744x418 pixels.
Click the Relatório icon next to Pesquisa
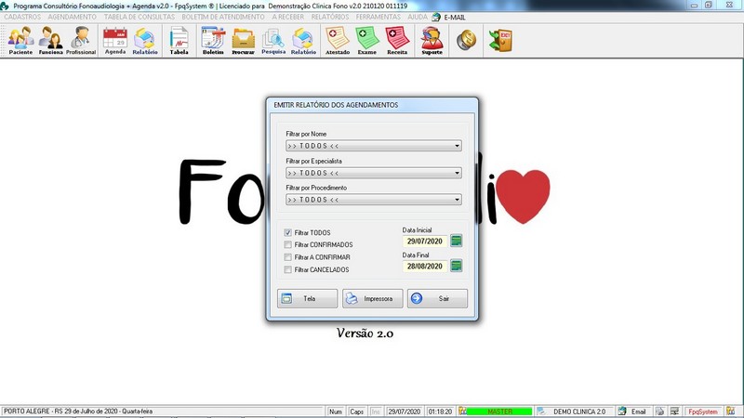click(303, 41)
